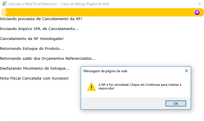This screenshot has width=204, height=122.
Task: Click "Retornando saldo dos Orçamentos Referenciados..." text
Action: point(48,58)
